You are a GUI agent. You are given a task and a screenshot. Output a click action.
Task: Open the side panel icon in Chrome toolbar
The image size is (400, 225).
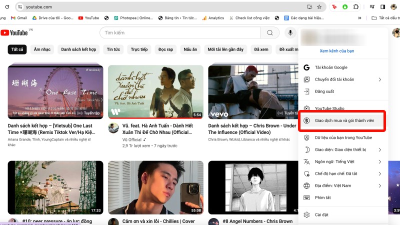pos(382,7)
